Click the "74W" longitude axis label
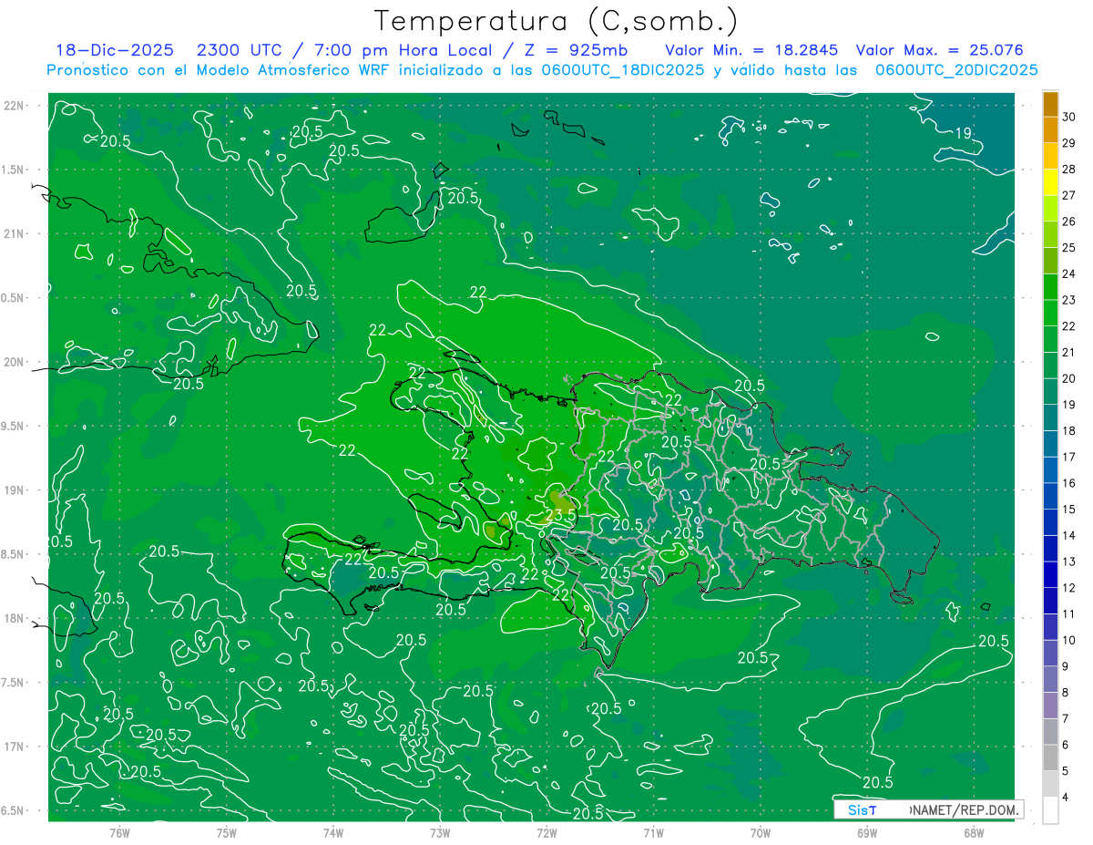The image size is (1093, 845). click(332, 832)
